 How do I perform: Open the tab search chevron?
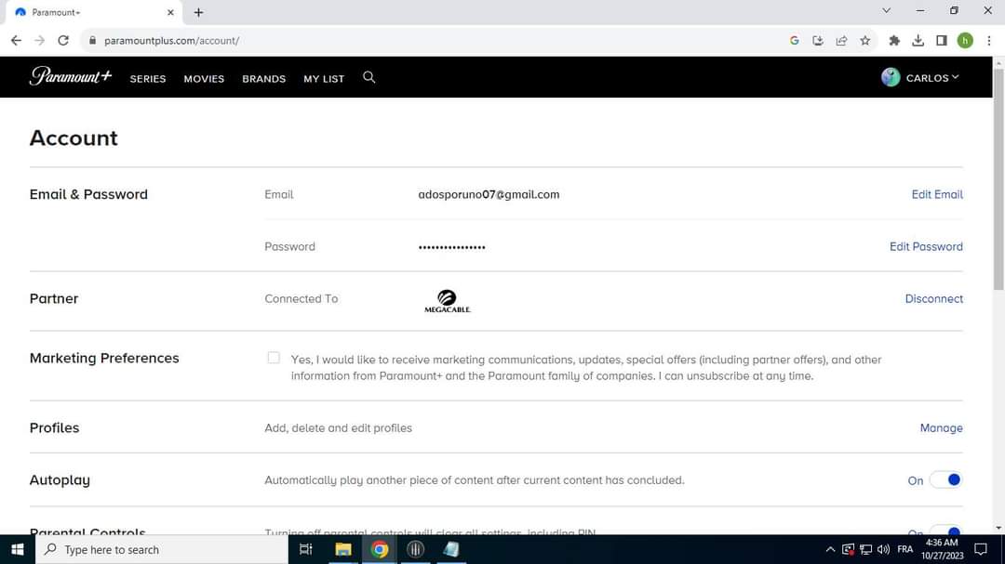point(887,11)
